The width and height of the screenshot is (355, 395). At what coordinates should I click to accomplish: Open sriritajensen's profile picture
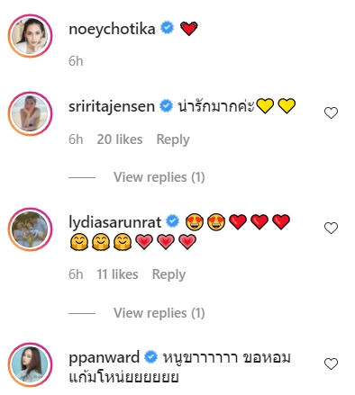point(30,113)
